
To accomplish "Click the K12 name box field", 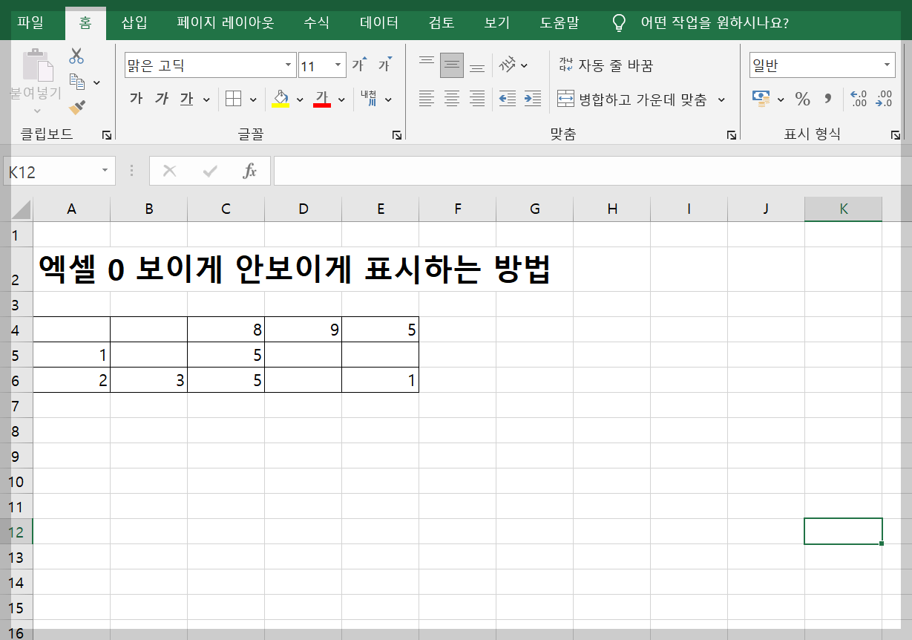I will [x=53, y=170].
